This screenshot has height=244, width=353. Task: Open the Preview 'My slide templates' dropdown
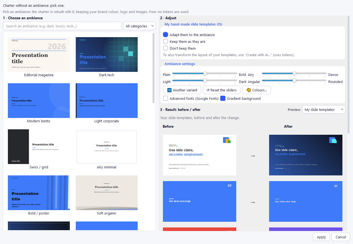(x=324, y=110)
